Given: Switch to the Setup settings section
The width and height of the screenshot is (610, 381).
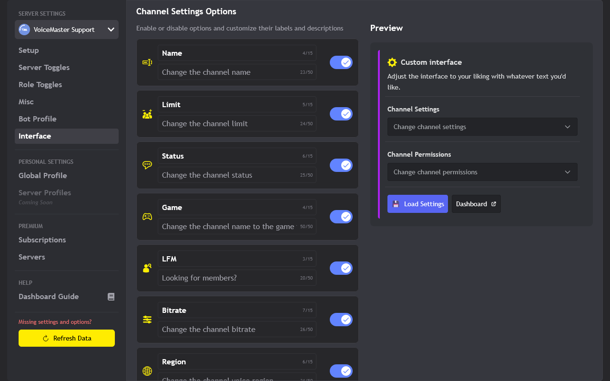Looking at the screenshot, I should point(28,50).
